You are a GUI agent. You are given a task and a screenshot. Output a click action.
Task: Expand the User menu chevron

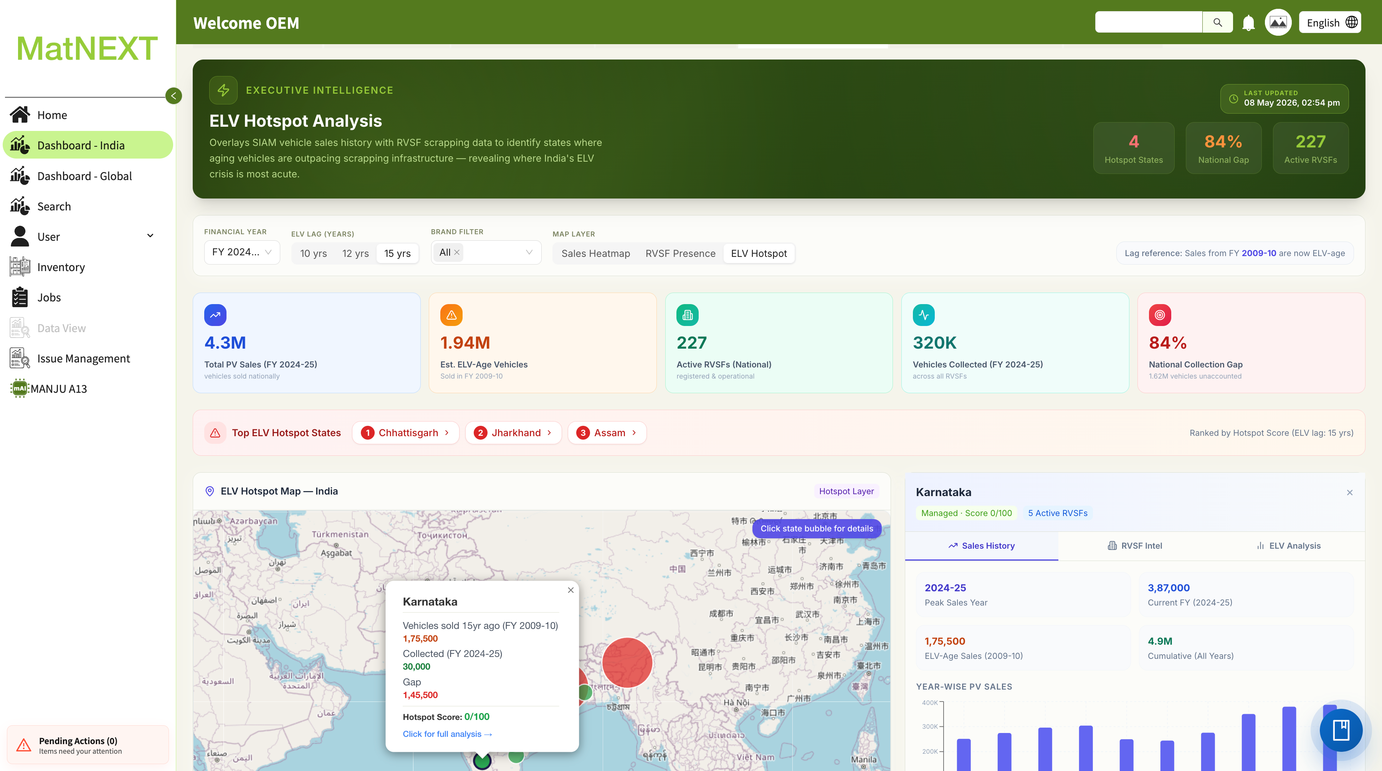pyautogui.click(x=150, y=236)
